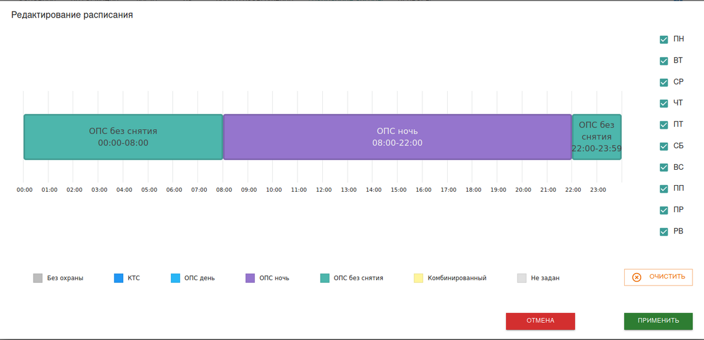Pick the blue КТС color swatch

coord(119,278)
